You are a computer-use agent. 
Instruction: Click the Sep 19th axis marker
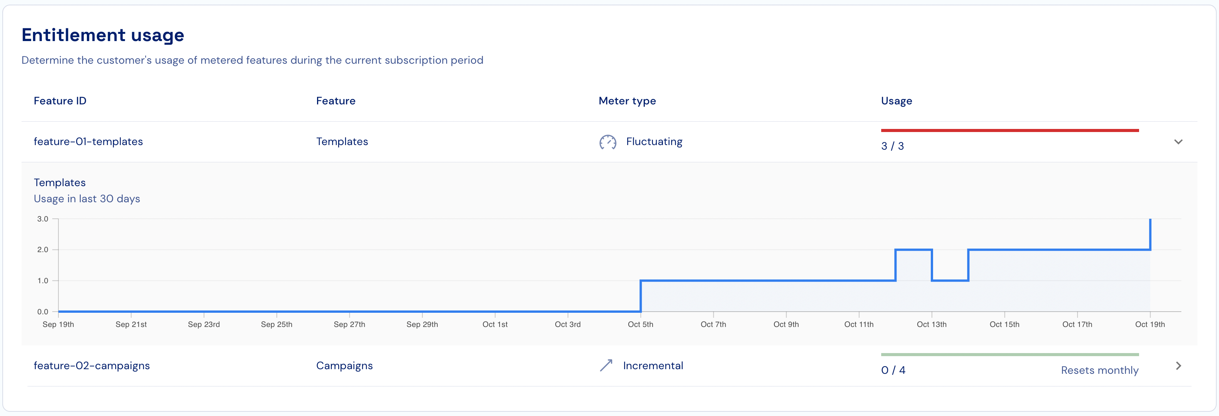click(x=58, y=324)
